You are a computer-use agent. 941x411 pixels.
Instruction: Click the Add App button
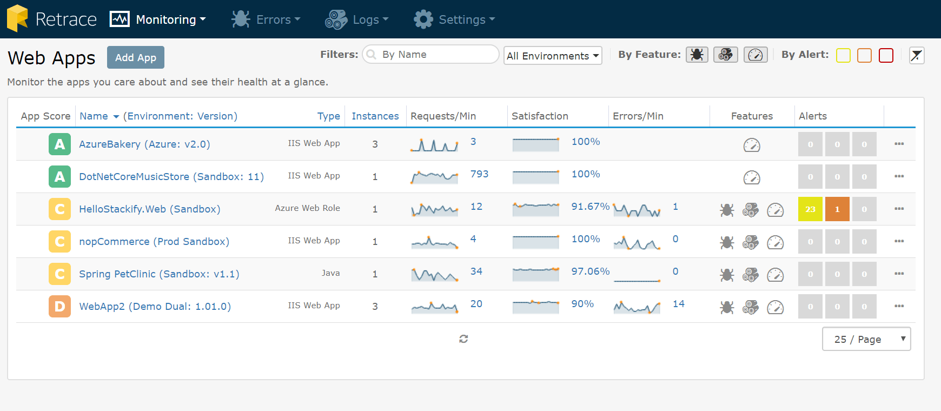[x=136, y=57]
